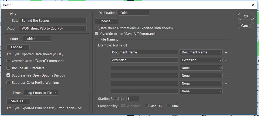Viewport: 259px width, 116px height.
Task: Click the plus icon beside extension row
Action: (226, 60)
